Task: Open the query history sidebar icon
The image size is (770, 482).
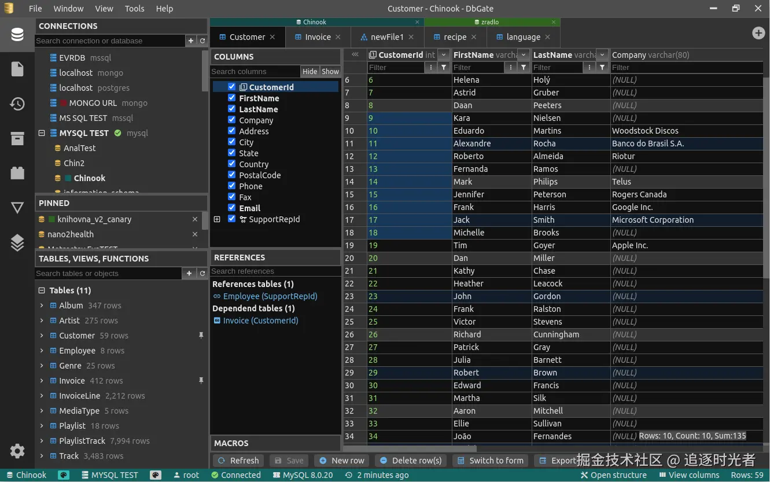Action: pyautogui.click(x=17, y=104)
